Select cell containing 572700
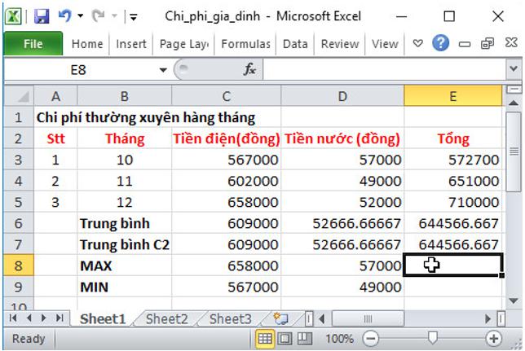The width and height of the screenshot is (525, 351). [453, 160]
